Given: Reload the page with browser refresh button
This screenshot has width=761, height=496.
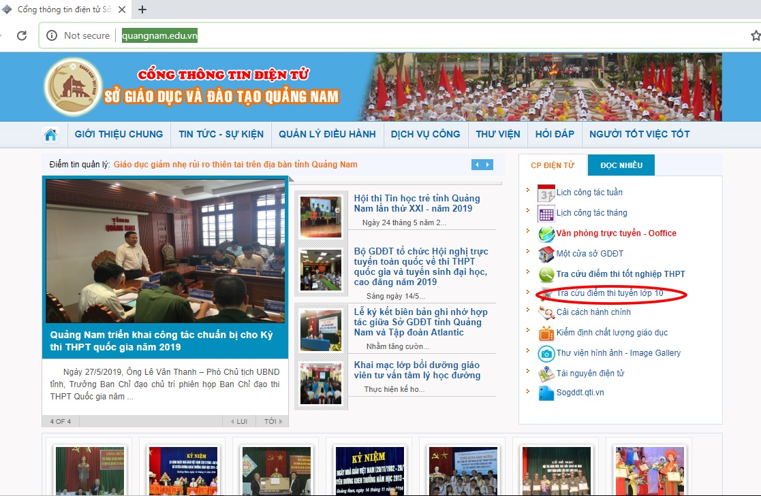Looking at the screenshot, I should point(22,35).
